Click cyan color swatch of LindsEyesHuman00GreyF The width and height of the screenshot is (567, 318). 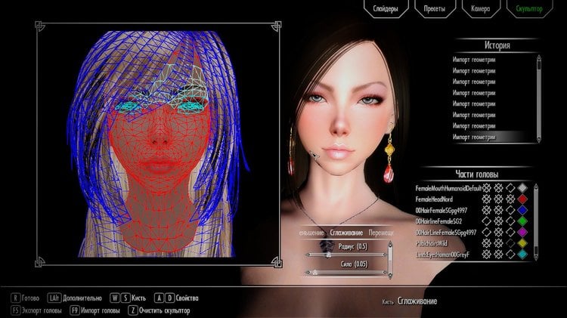coord(522,255)
